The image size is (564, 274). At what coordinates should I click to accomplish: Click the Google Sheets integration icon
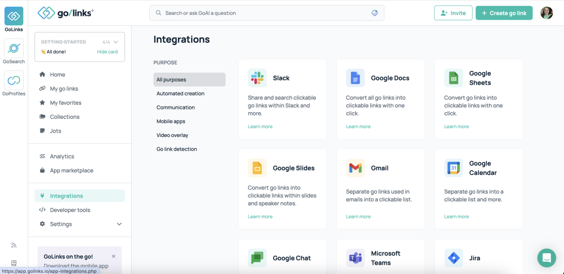click(454, 78)
